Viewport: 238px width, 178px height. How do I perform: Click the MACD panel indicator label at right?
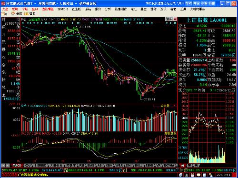pos(170,133)
